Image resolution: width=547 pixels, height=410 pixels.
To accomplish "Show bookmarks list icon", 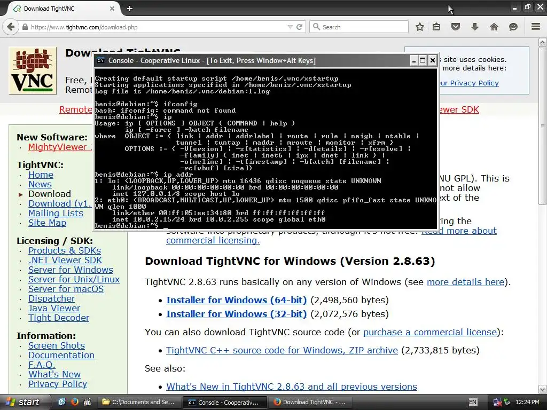I will pos(436,27).
